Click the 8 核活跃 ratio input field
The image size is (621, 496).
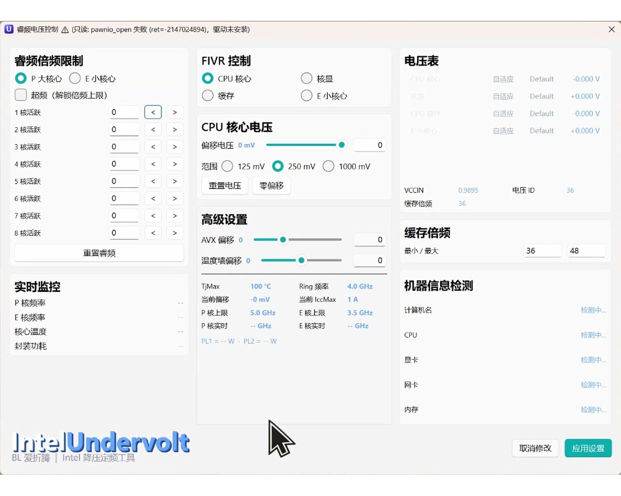point(124,233)
